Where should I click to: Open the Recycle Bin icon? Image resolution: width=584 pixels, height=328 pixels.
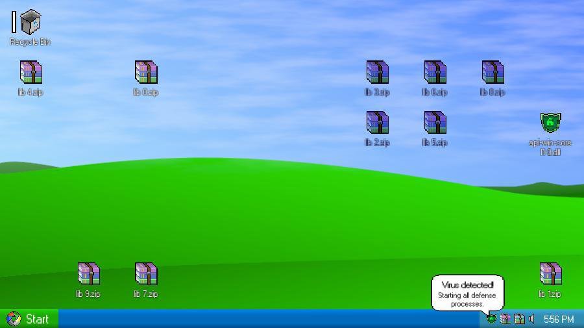point(30,22)
